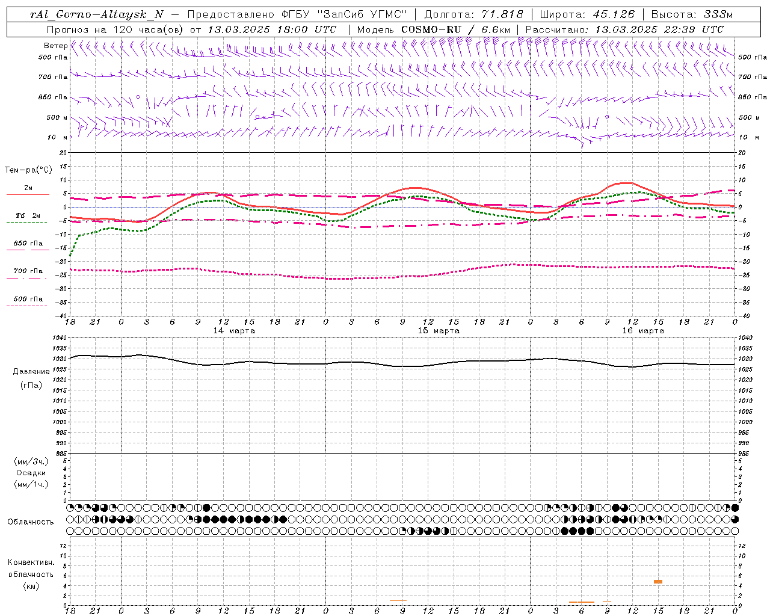Screen dimensions: 770x616
Task: Click the longitude value "Долгота: 71.818"
Action: tap(473, 14)
